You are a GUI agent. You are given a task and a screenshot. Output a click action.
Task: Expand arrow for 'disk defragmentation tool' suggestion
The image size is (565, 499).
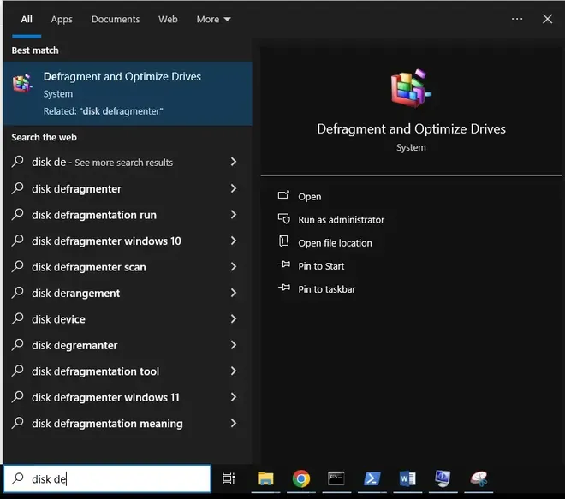coord(234,371)
